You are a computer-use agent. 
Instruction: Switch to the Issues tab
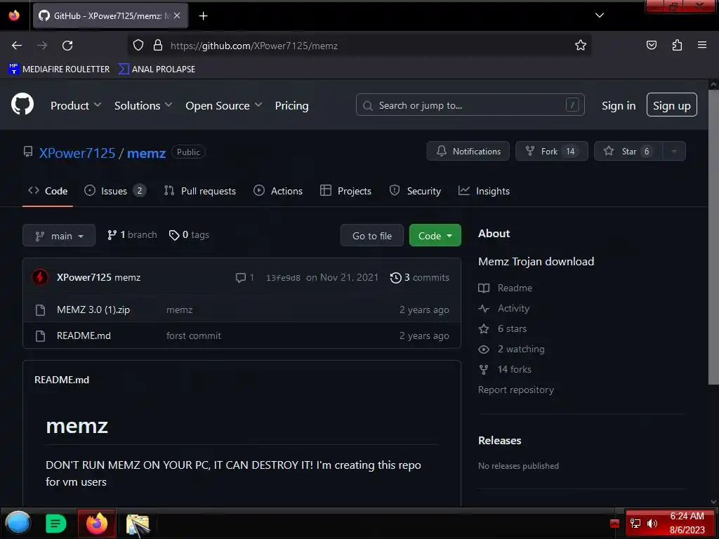115,191
